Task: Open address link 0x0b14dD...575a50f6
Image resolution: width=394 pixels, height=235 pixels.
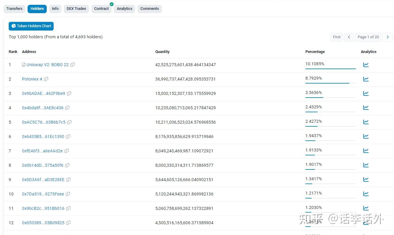Action: (43, 165)
